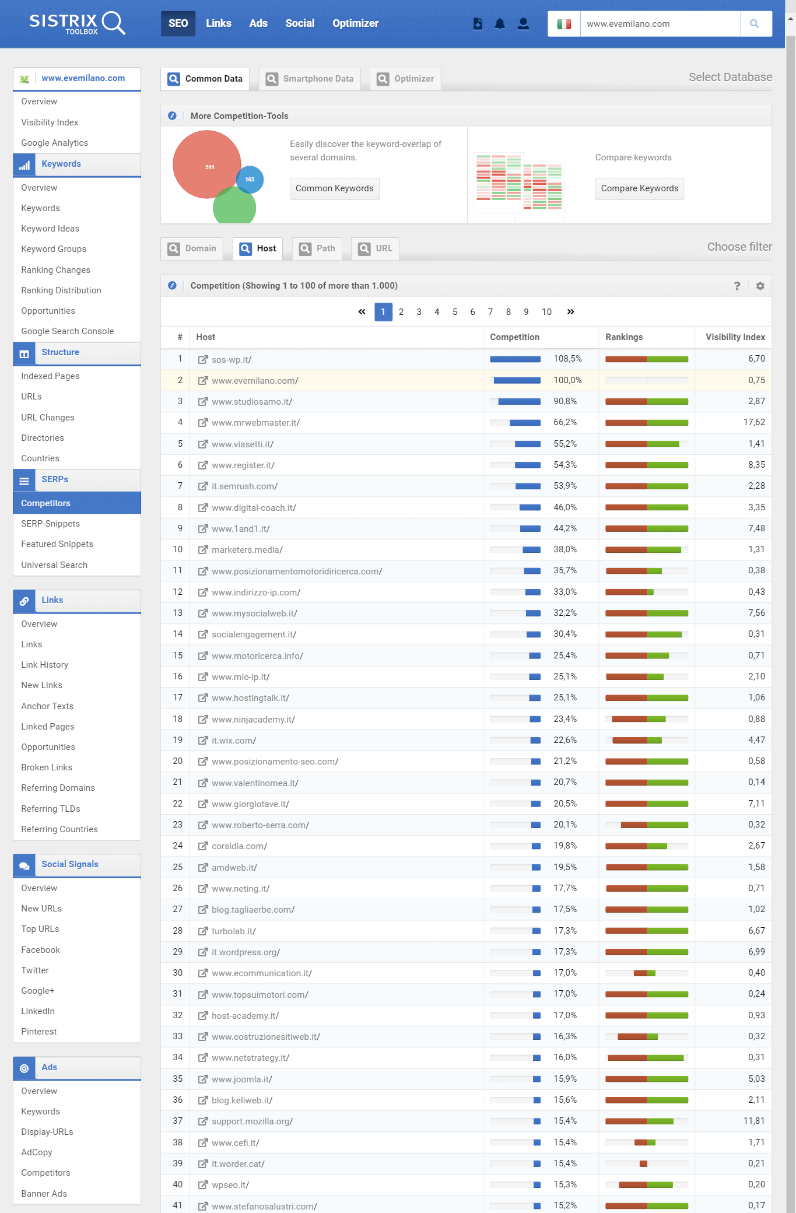Sort by Visibility Index column header
796x1213 pixels.
[x=735, y=337]
